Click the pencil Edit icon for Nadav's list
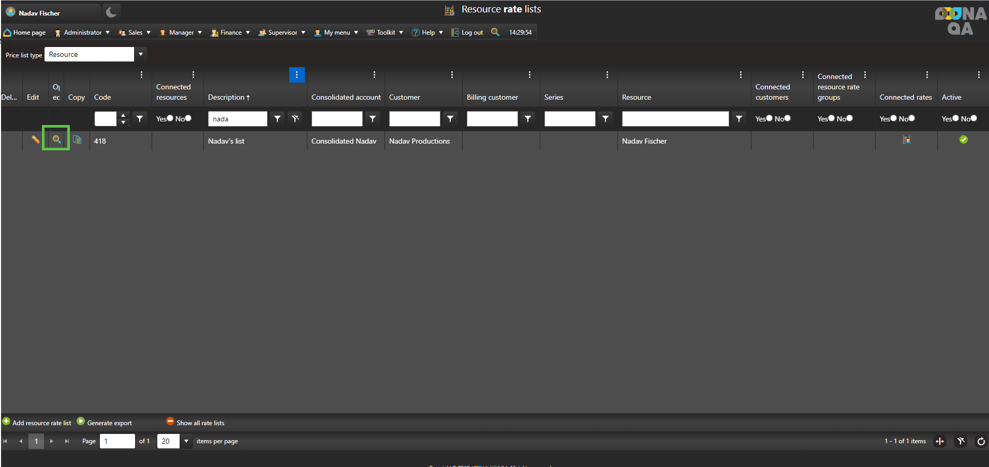 click(35, 139)
